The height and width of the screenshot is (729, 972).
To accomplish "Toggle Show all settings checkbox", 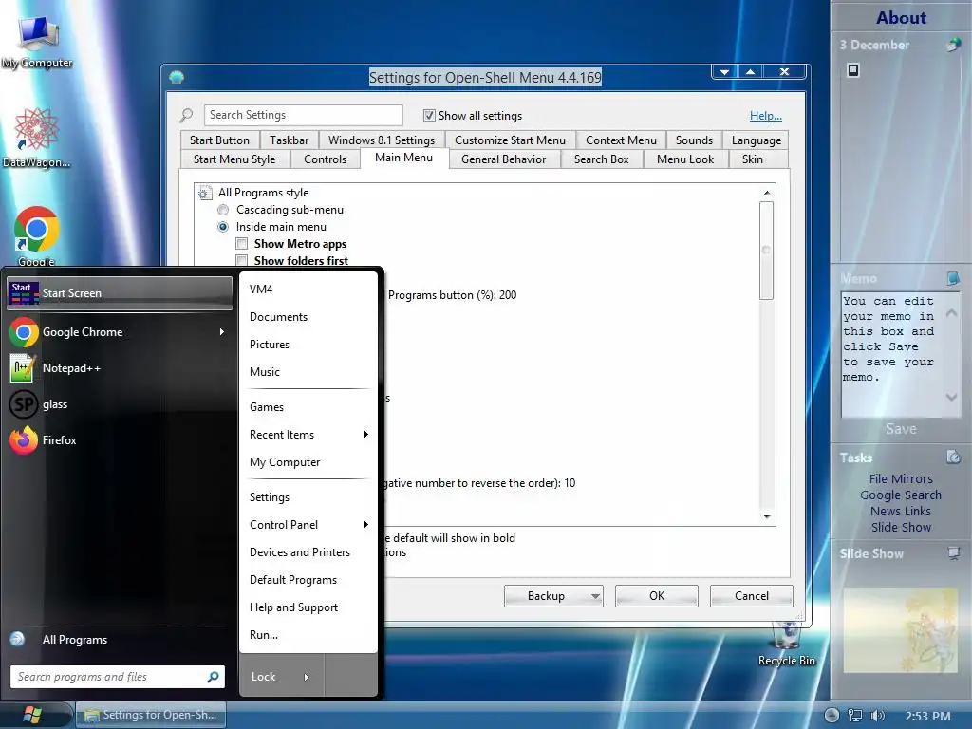I will point(429,115).
